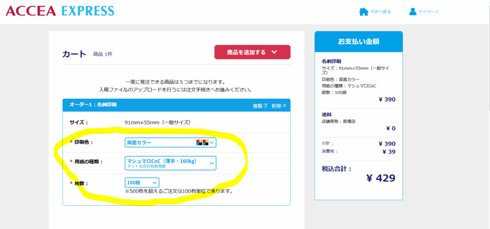
Task: Click the カート heading
Action: (x=74, y=54)
